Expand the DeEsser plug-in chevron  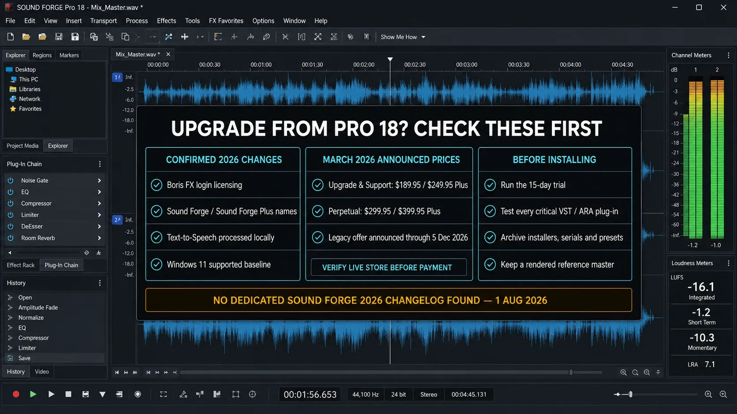click(x=99, y=226)
